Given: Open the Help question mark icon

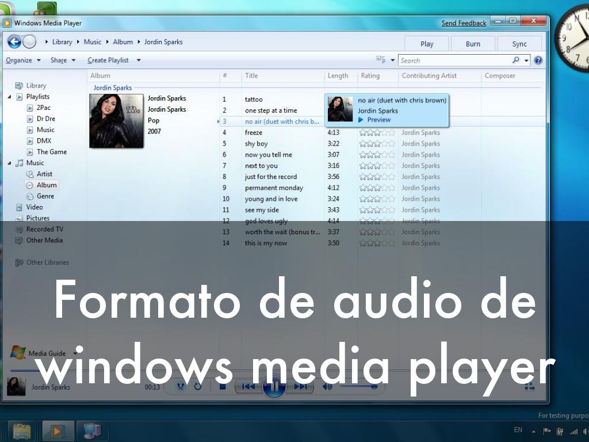Looking at the screenshot, I should pyautogui.click(x=538, y=60).
